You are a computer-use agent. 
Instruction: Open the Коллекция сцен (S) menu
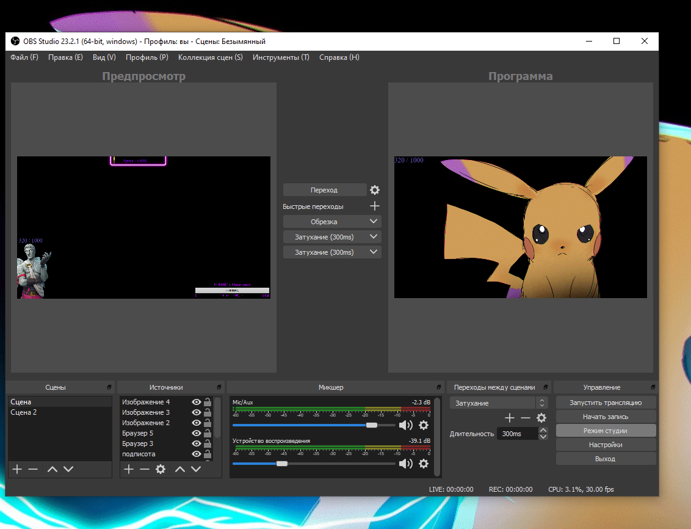(210, 57)
